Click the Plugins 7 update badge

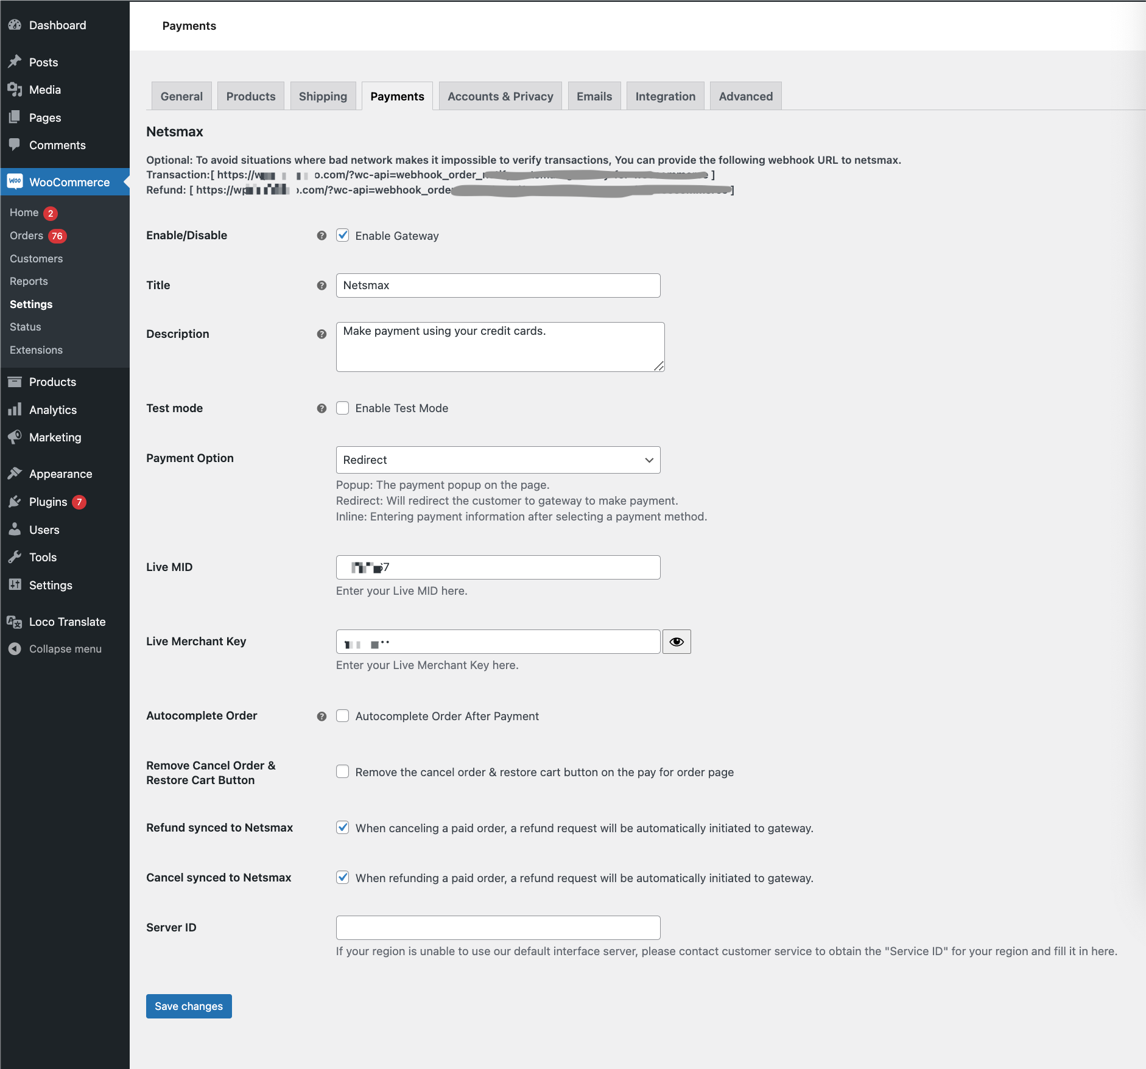point(79,502)
